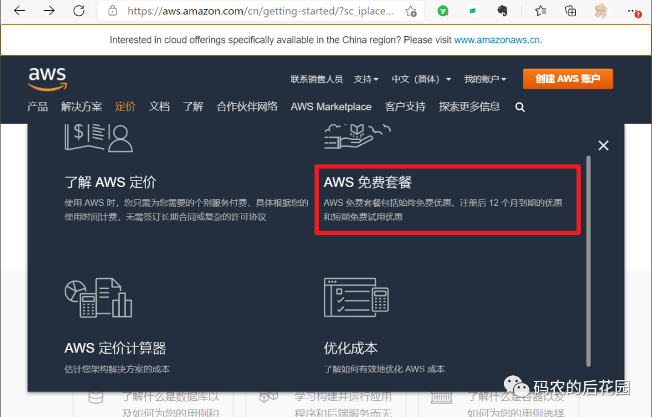Open the Collections icon

[570, 11]
